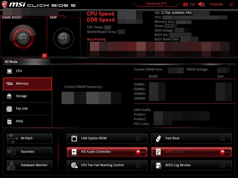Screen dimensions: 238x178
Task: Click the DIMM4 row label
Action: coord(140,98)
